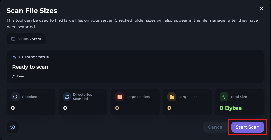The height and width of the screenshot is (140, 271).
Task: Click the settings gear icon
Action: coord(13,127)
